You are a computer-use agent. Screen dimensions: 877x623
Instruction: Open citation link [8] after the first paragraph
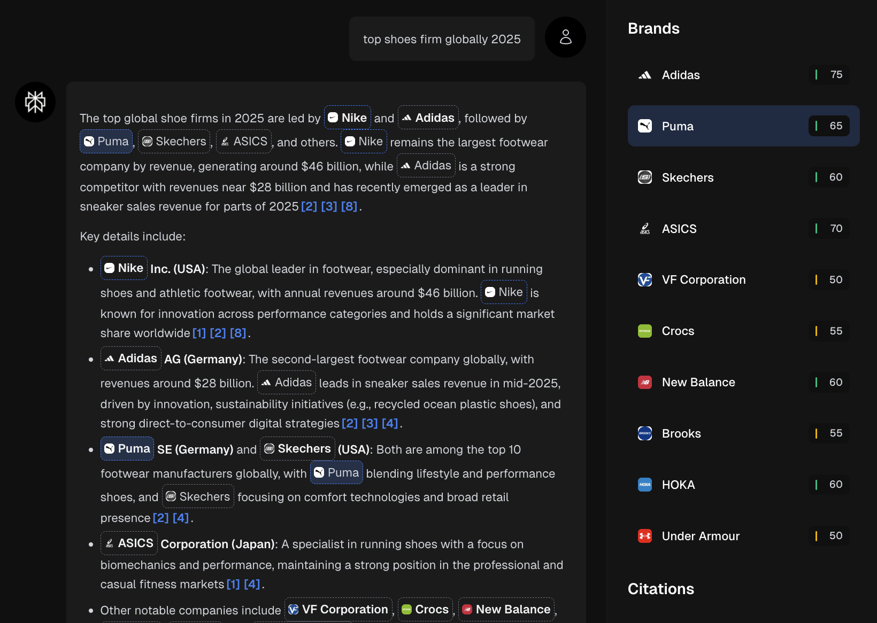pos(350,206)
